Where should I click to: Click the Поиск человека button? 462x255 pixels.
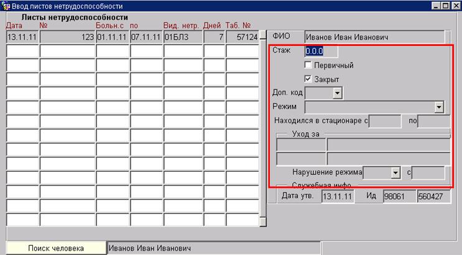[56, 248]
